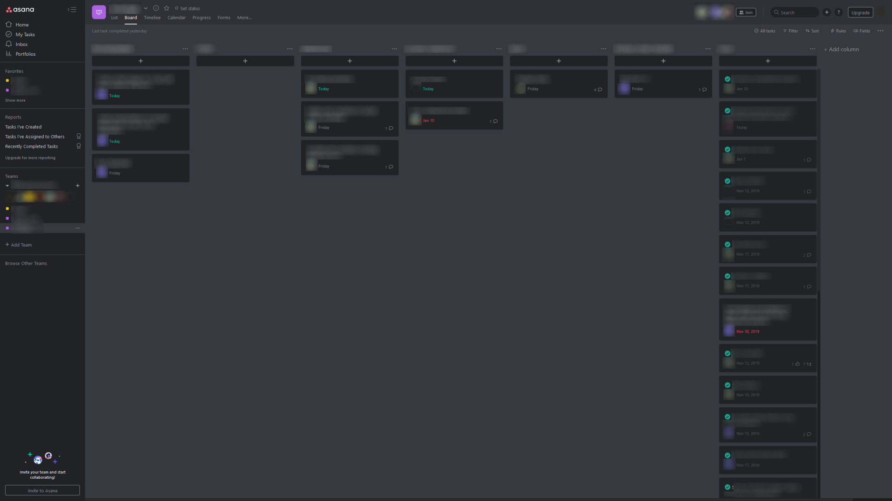Switch to the Timeline tab
Screen dimensions: 892x501
[152, 18]
